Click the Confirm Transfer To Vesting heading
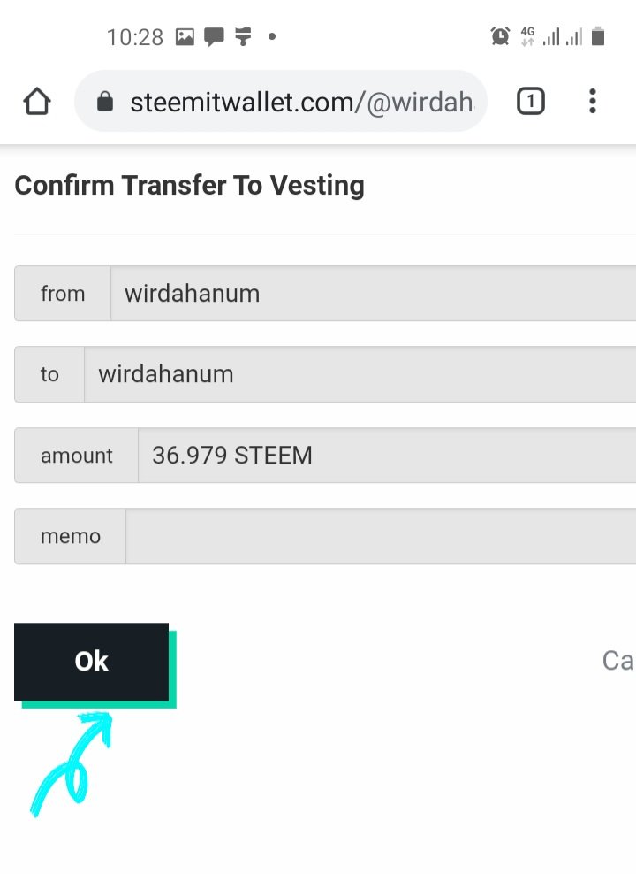The height and width of the screenshot is (874, 636). 190,186
